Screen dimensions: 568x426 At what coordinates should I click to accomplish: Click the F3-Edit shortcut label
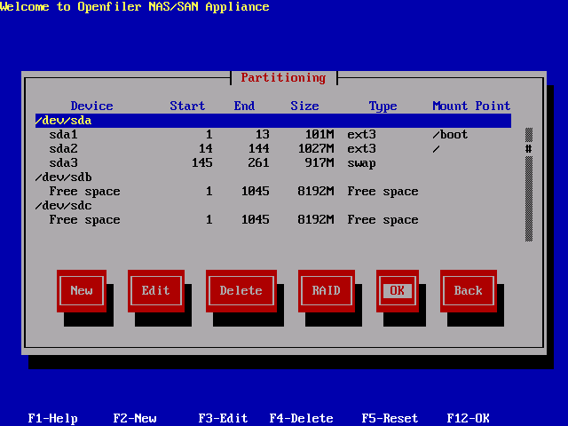[224, 418]
